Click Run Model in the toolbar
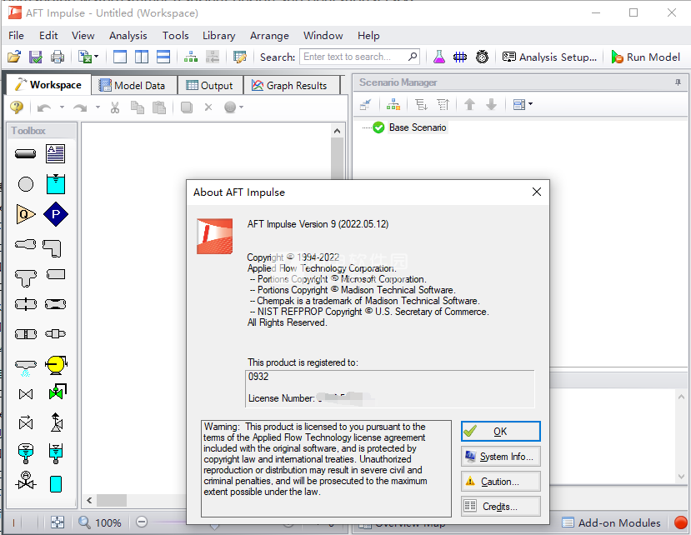 (646, 57)
